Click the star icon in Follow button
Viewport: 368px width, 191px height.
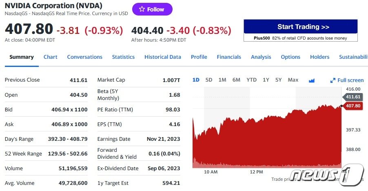pos(142,9)
